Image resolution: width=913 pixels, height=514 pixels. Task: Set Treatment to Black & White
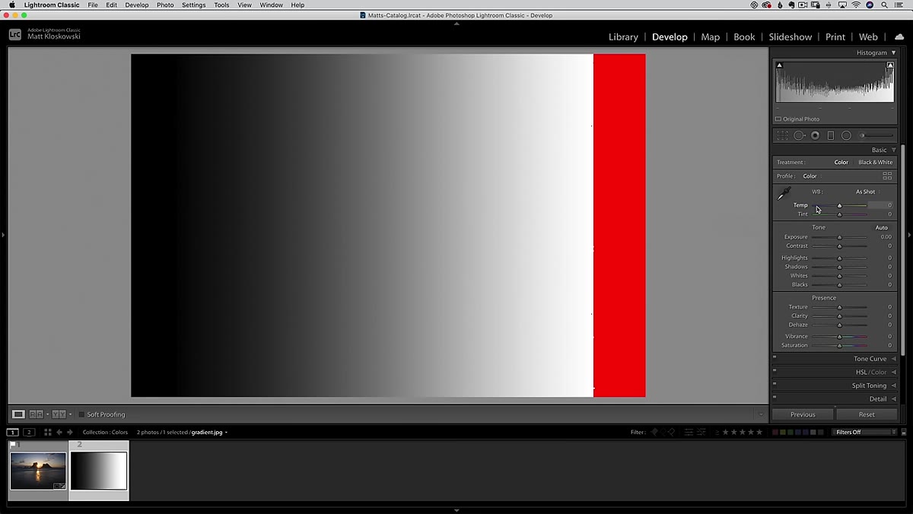point(876,162)
